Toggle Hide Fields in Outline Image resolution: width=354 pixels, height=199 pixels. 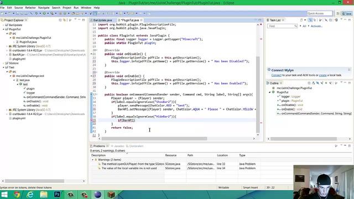(x=317, y=83)
